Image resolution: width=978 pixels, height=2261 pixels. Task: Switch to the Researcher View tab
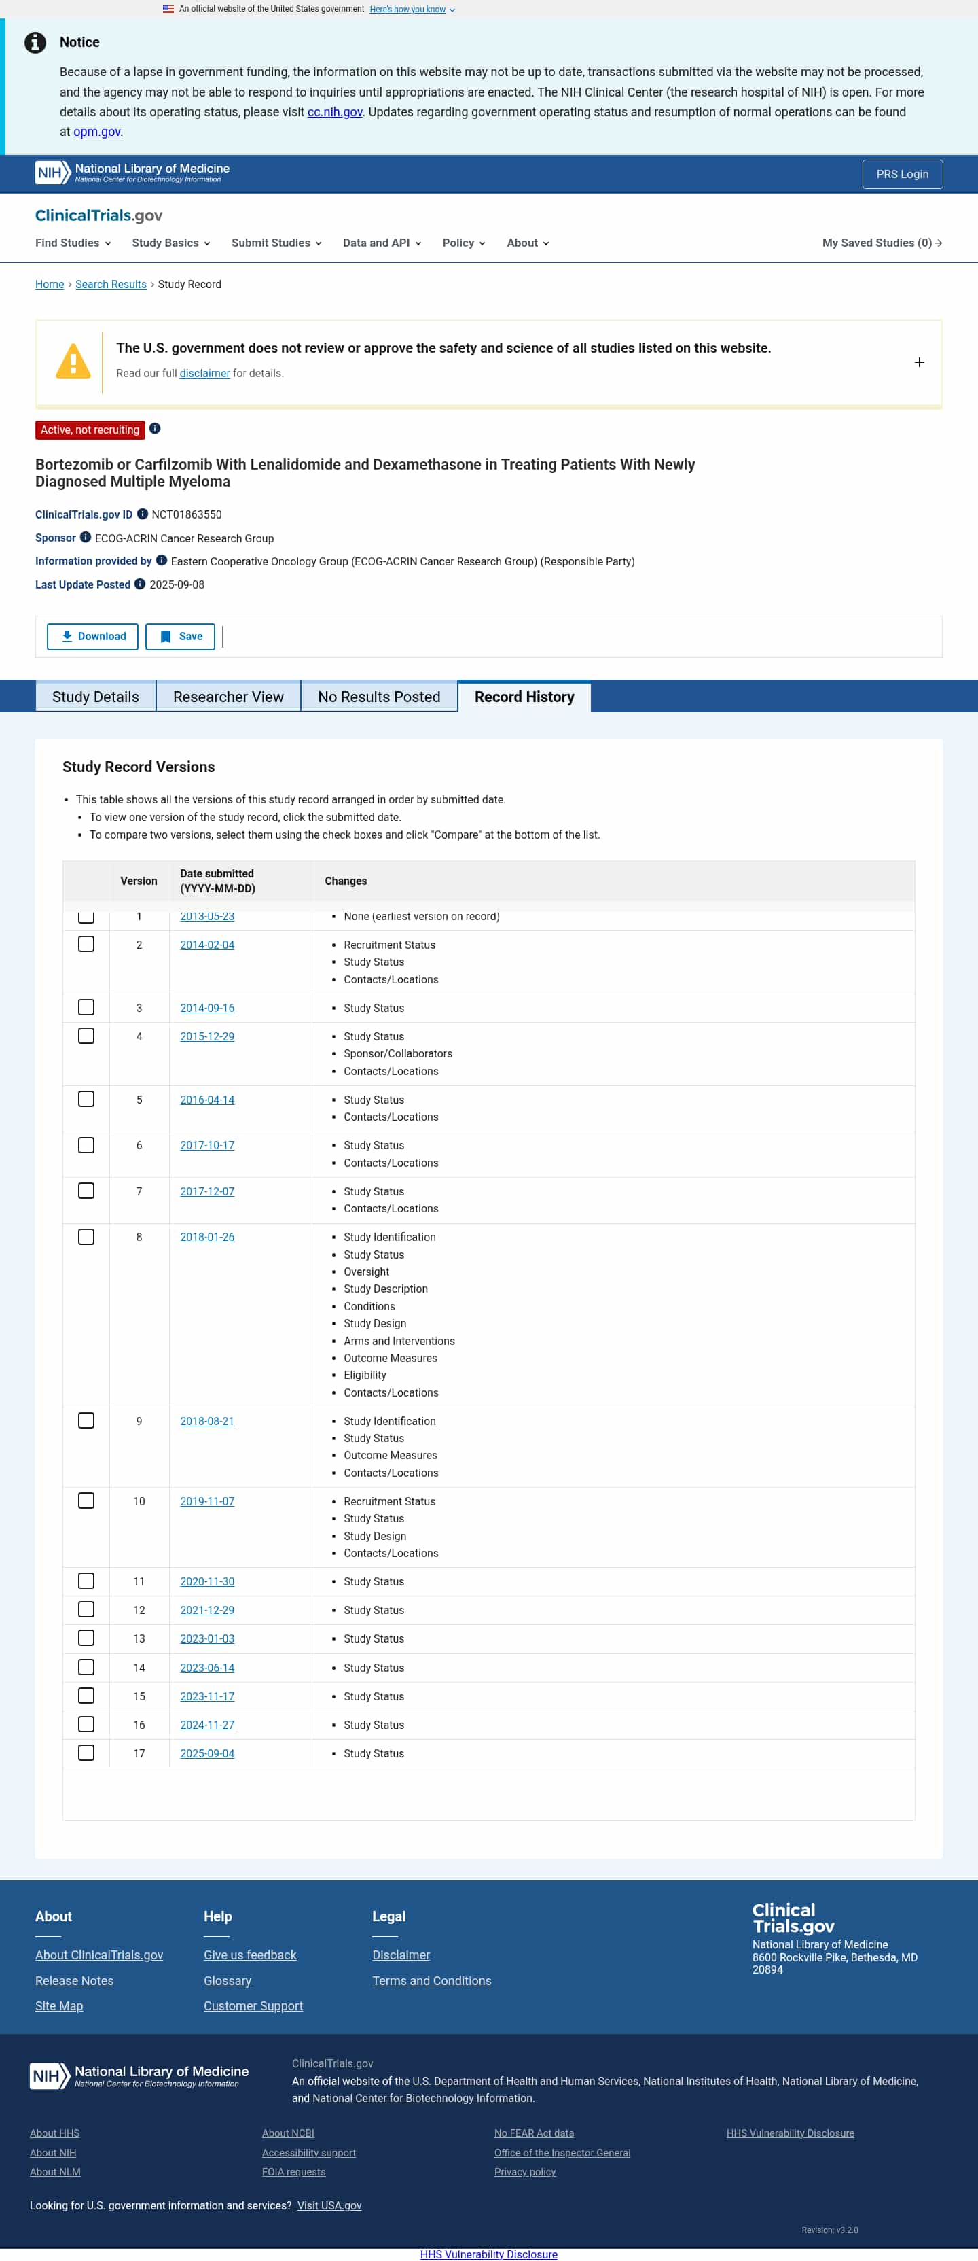click(228, 696)
